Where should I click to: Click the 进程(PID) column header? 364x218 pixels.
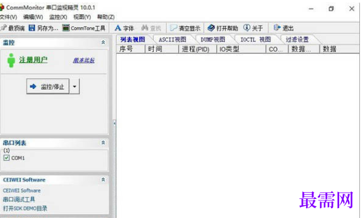pyautogui.click(x=198, y=49)
